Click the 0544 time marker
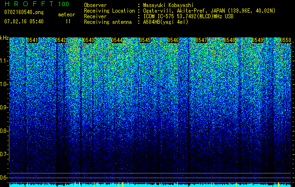295x187 pixels. tap(117, 40)
